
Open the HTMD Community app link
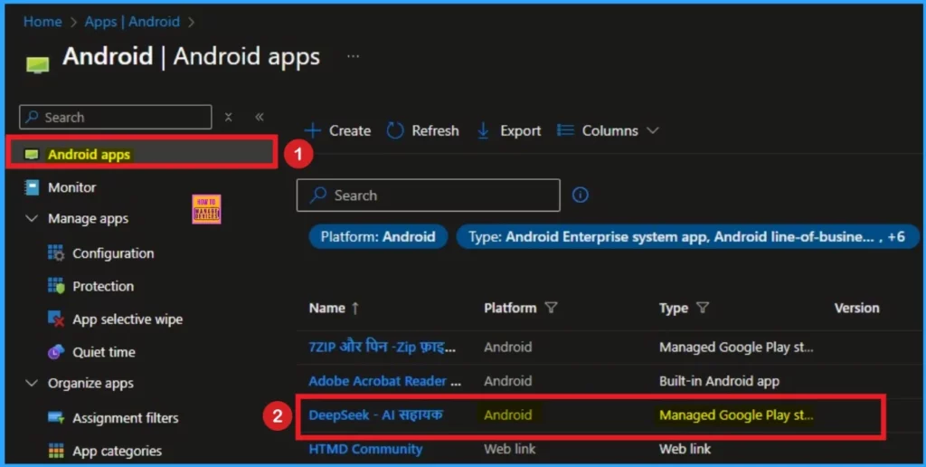(x=365, y=449)
